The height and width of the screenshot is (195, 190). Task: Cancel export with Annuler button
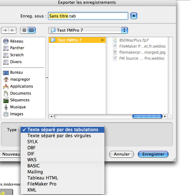coord(122,154)
